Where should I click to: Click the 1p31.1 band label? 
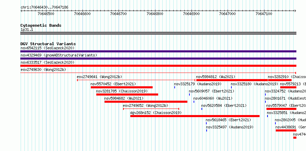(x=27, y=30)
